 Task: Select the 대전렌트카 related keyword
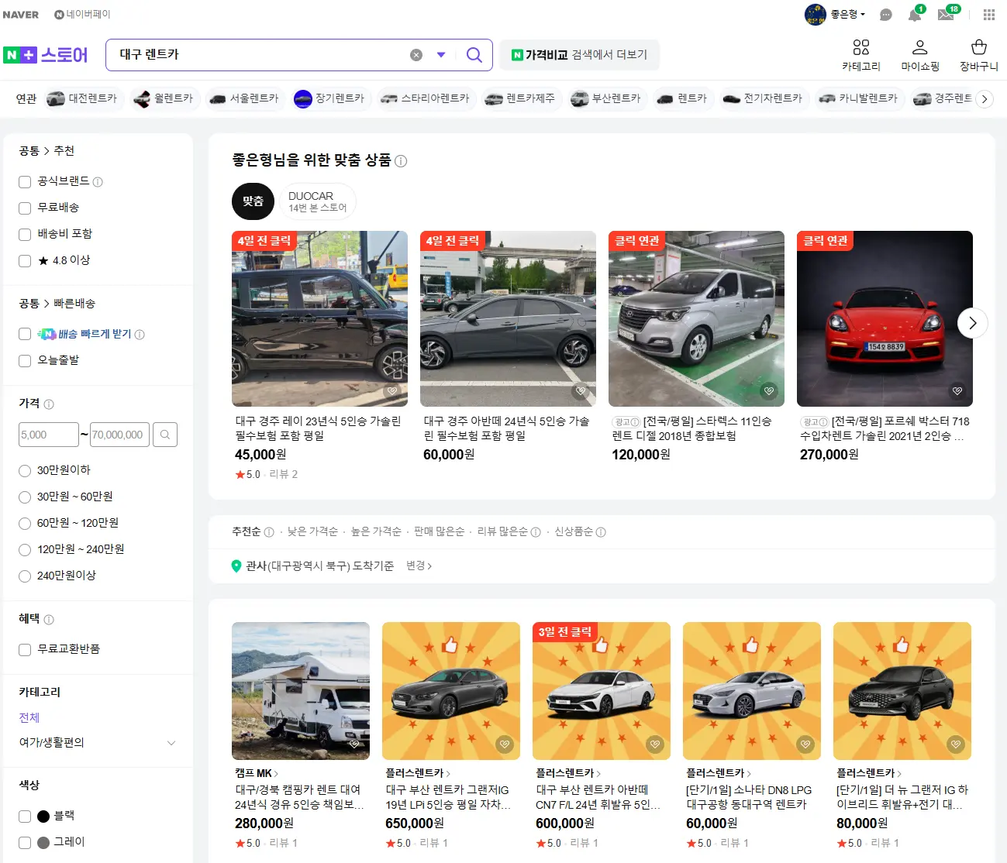(83, 98)
